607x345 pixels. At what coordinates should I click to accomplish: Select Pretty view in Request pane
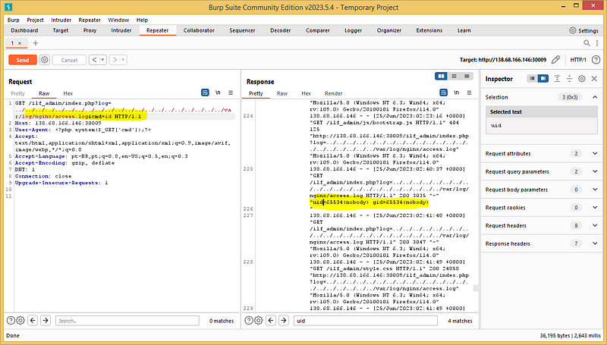tap(17, 93)
